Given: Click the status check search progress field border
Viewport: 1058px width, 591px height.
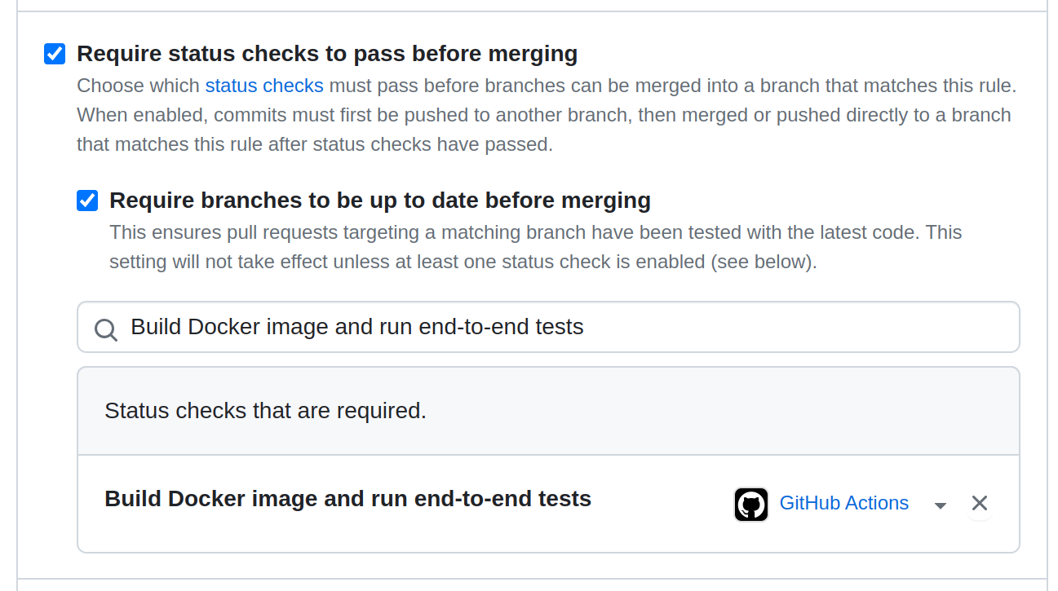Looking at the screenshot, I should coord(548,326).
